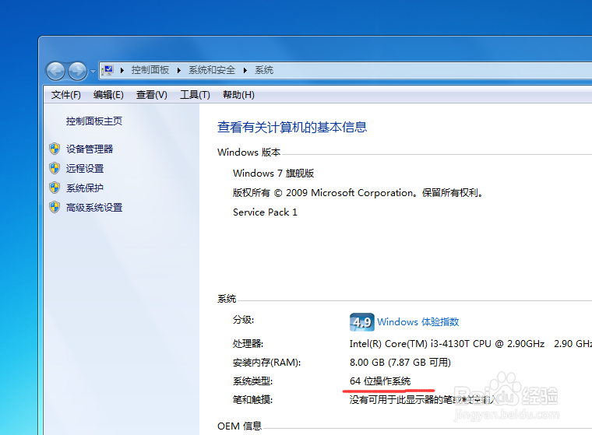This screenshot has height=435, width=592.
Task: Click the computer icon in address bar
Action: click(x=108, y=70)
